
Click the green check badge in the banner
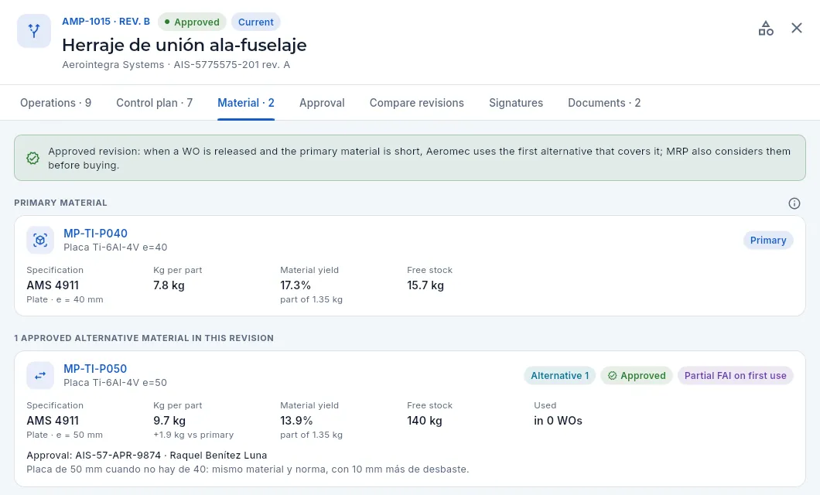point(33,158)
